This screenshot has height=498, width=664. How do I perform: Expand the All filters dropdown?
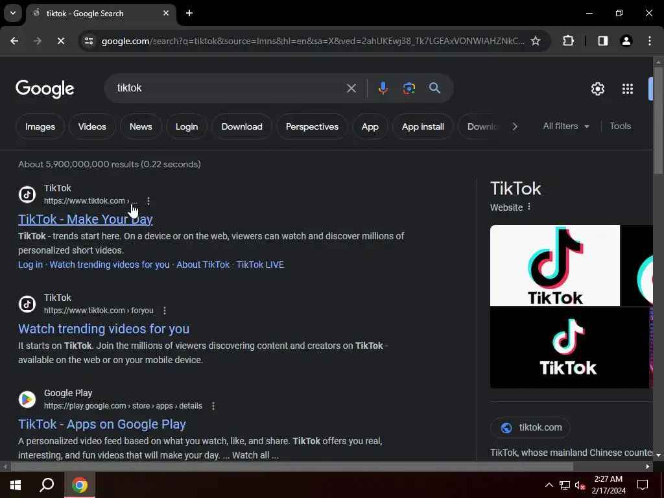tap(566, 126)
